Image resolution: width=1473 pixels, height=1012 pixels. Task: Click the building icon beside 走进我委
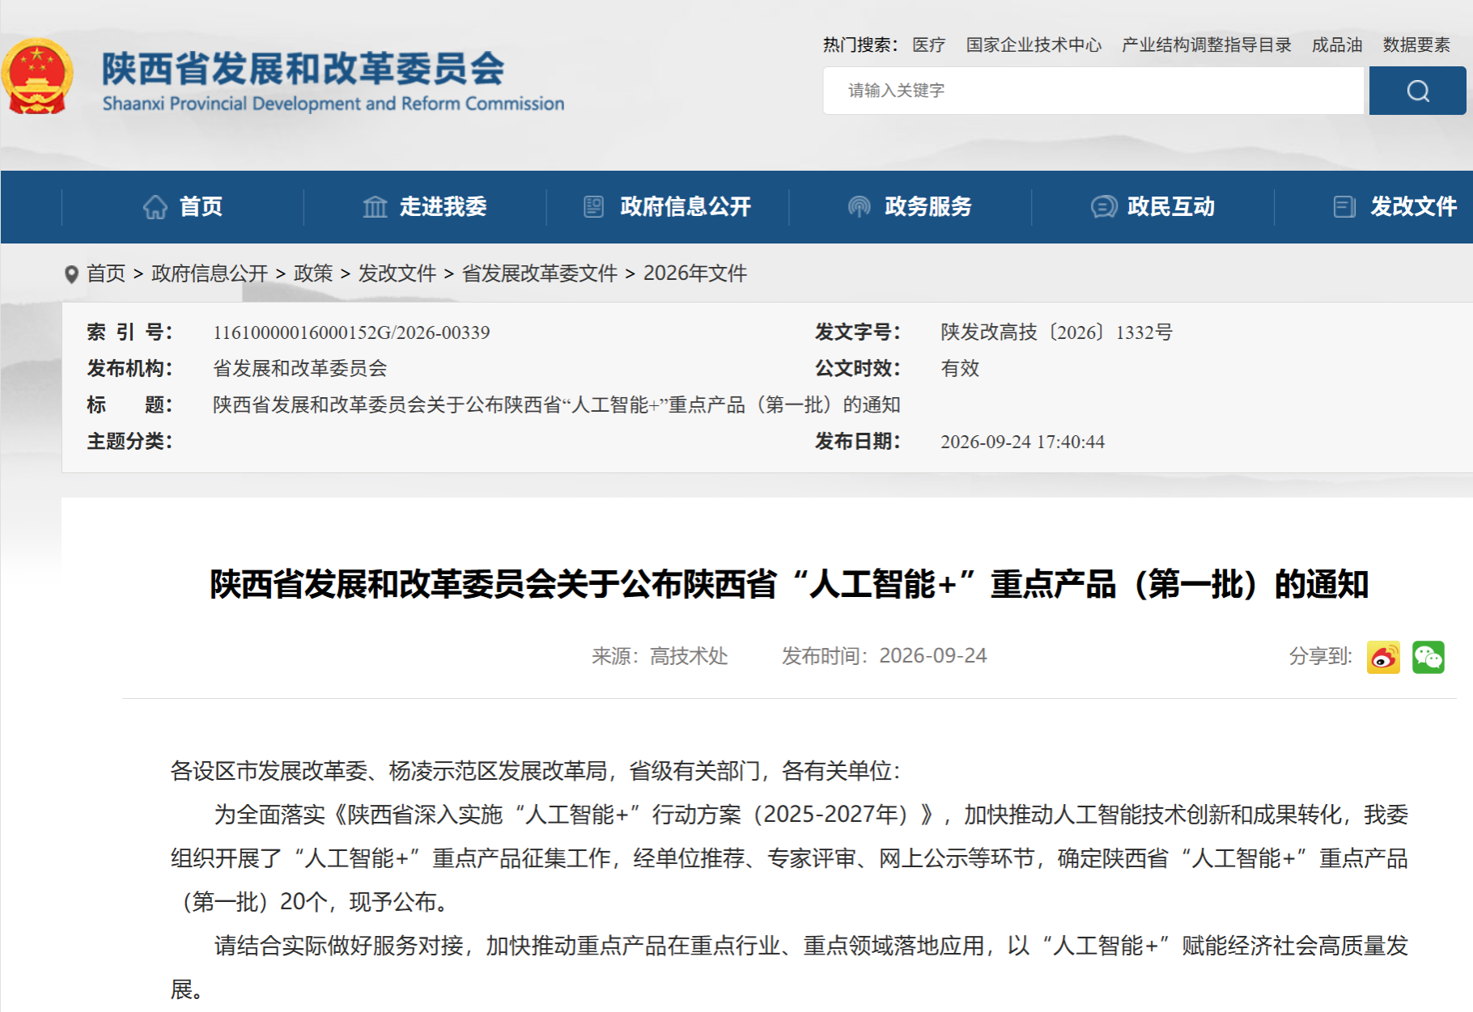coord(375,207)
